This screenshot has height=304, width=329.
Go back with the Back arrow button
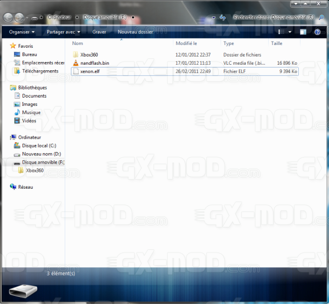pyautogui.click(x=8, y=18)
